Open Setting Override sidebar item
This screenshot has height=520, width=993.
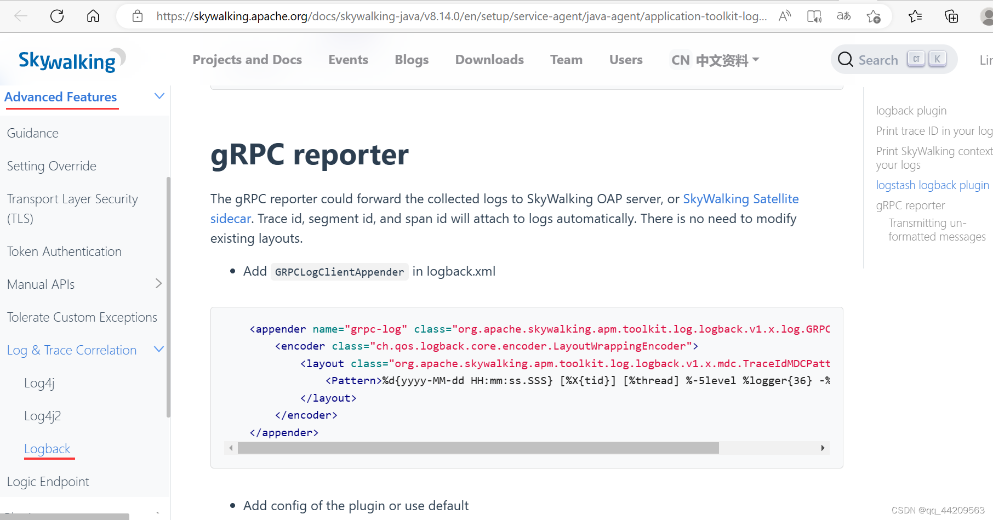point(52,166)
